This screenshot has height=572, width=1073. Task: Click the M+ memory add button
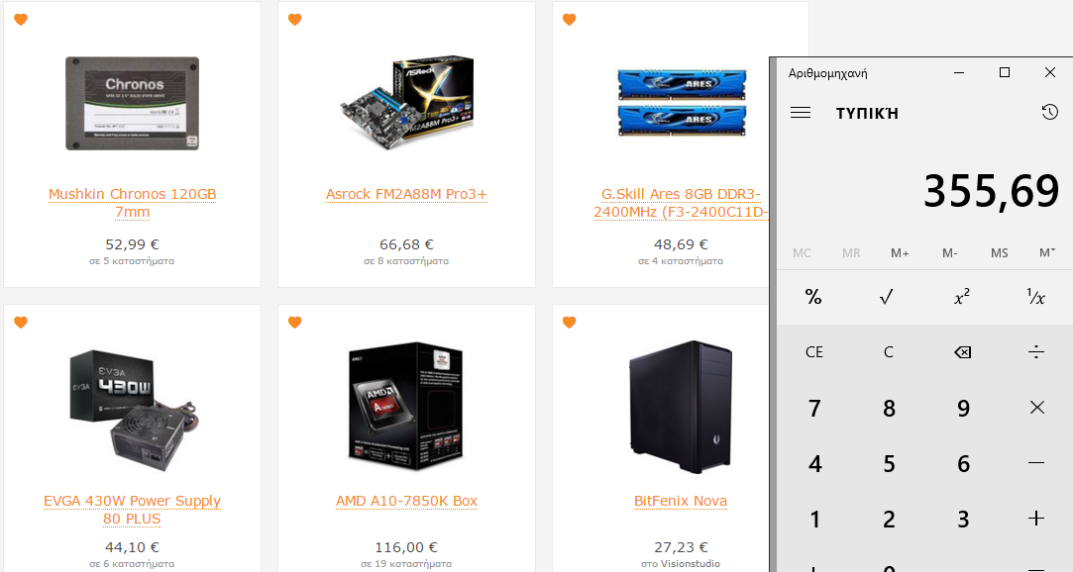(900, 253)
